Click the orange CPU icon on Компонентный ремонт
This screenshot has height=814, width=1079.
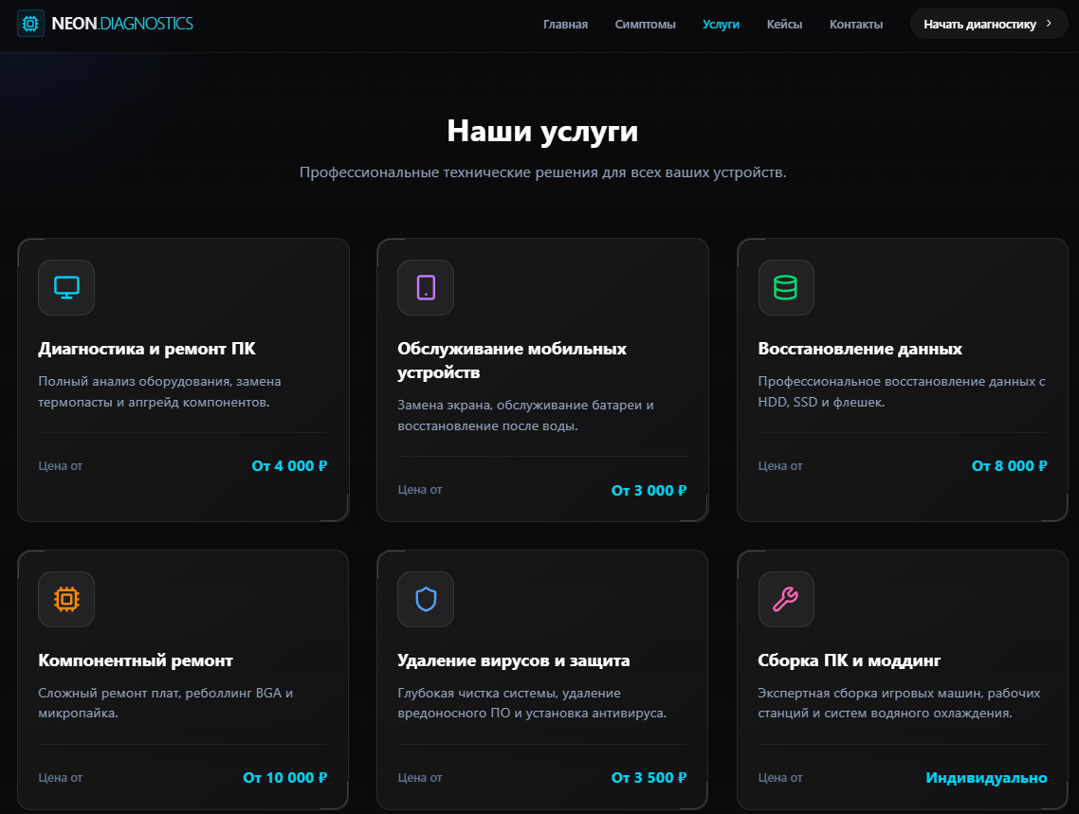coord(65,599)
